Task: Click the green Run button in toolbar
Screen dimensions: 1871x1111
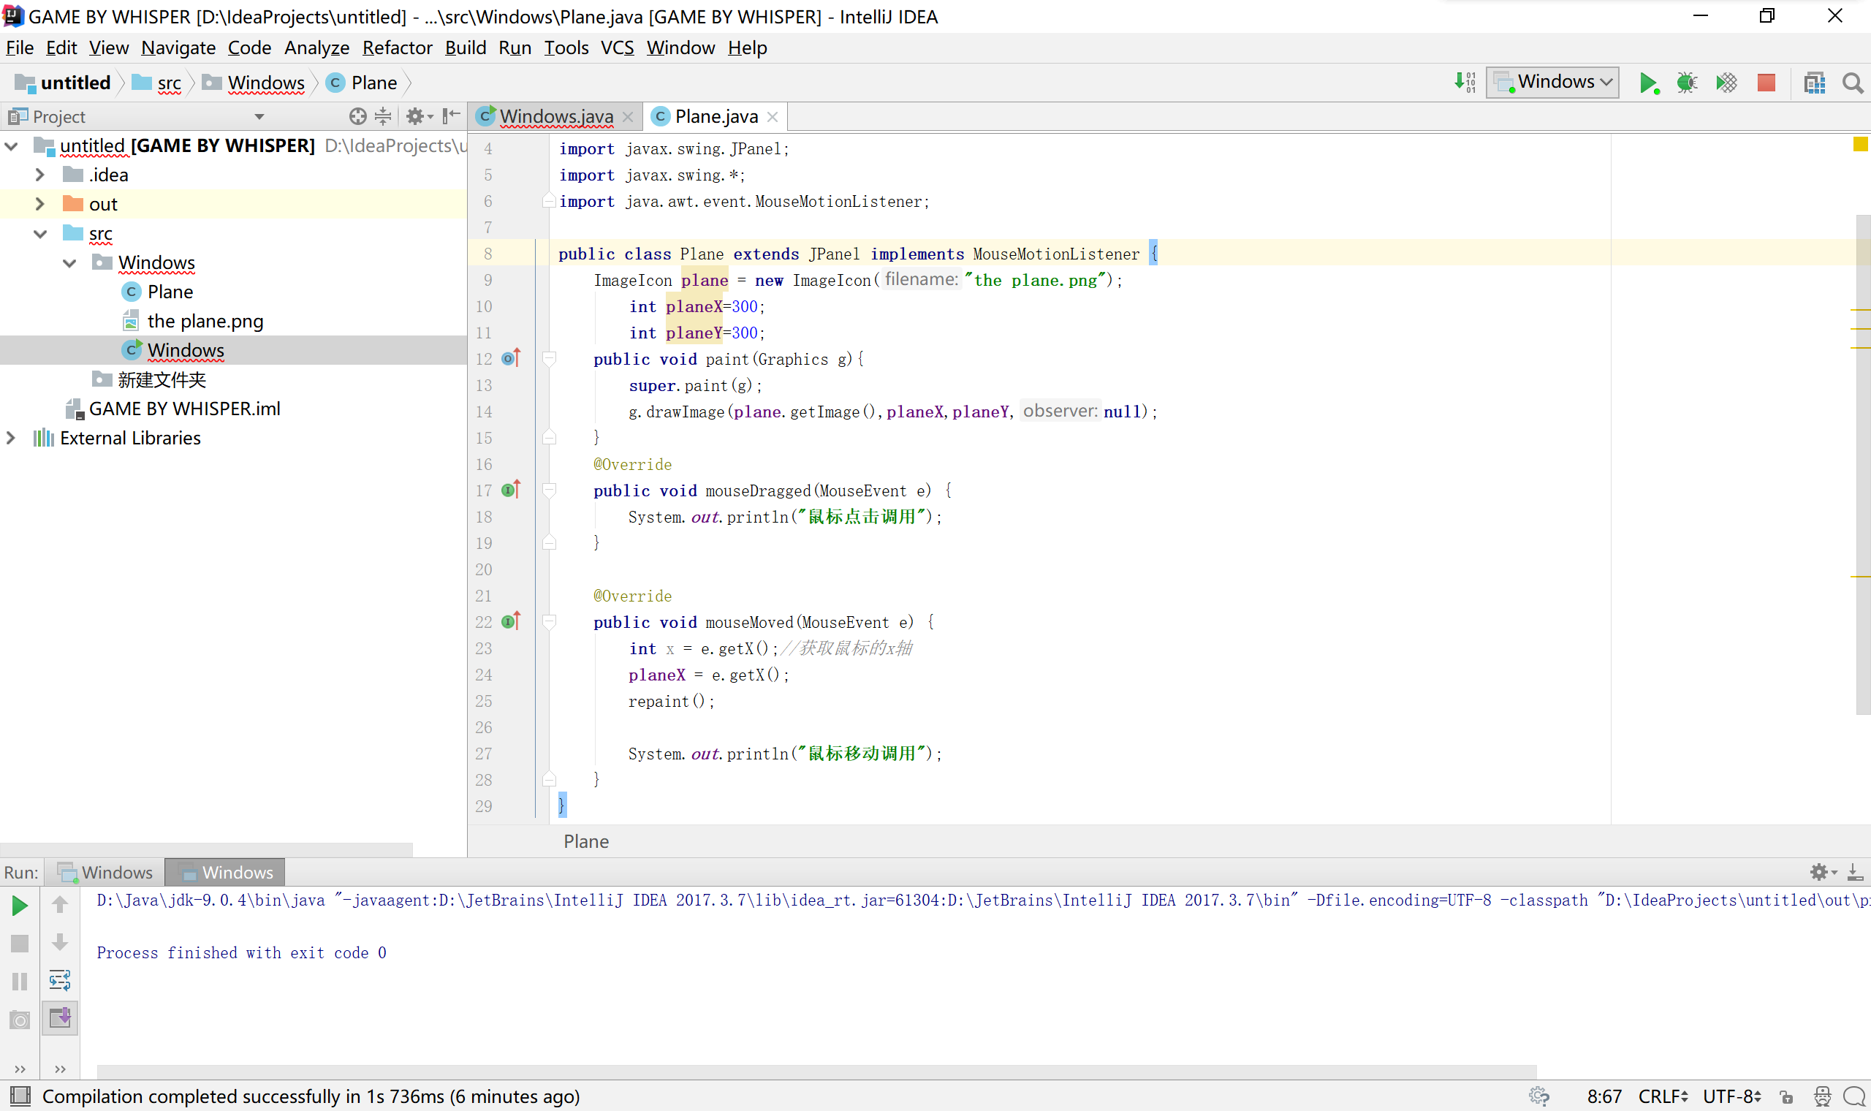Action: tap(1648, 83)
